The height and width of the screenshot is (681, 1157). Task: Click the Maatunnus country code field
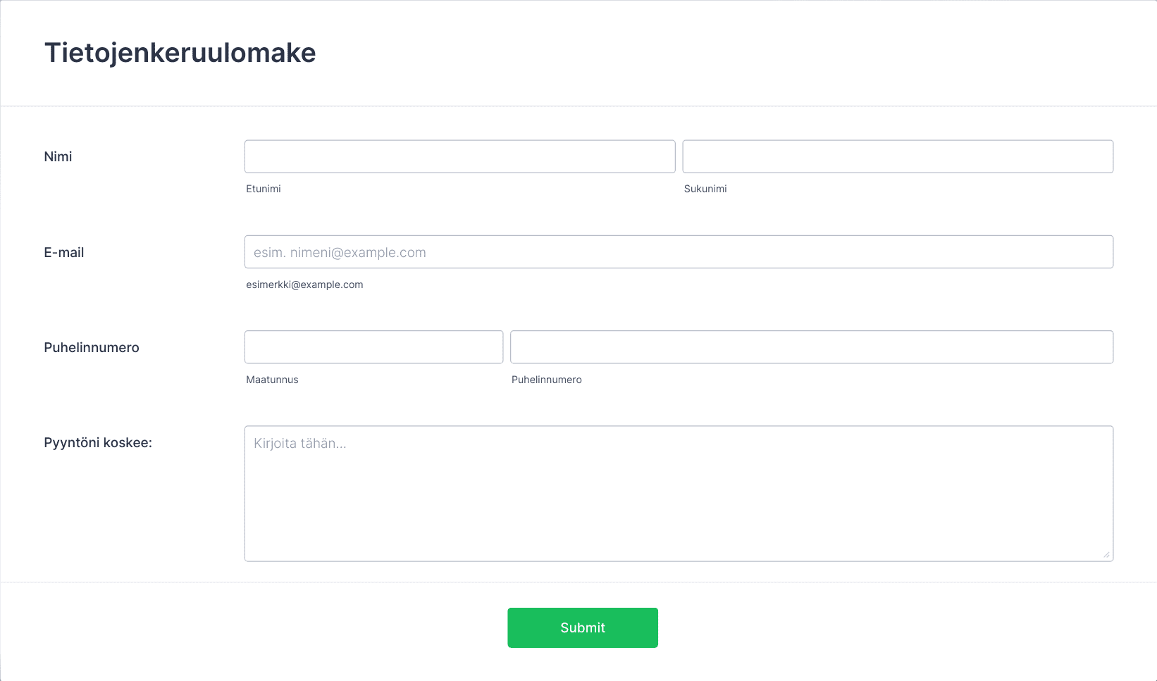373,347
